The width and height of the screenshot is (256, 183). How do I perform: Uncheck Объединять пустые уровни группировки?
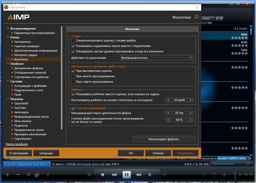tap(73, 51)
